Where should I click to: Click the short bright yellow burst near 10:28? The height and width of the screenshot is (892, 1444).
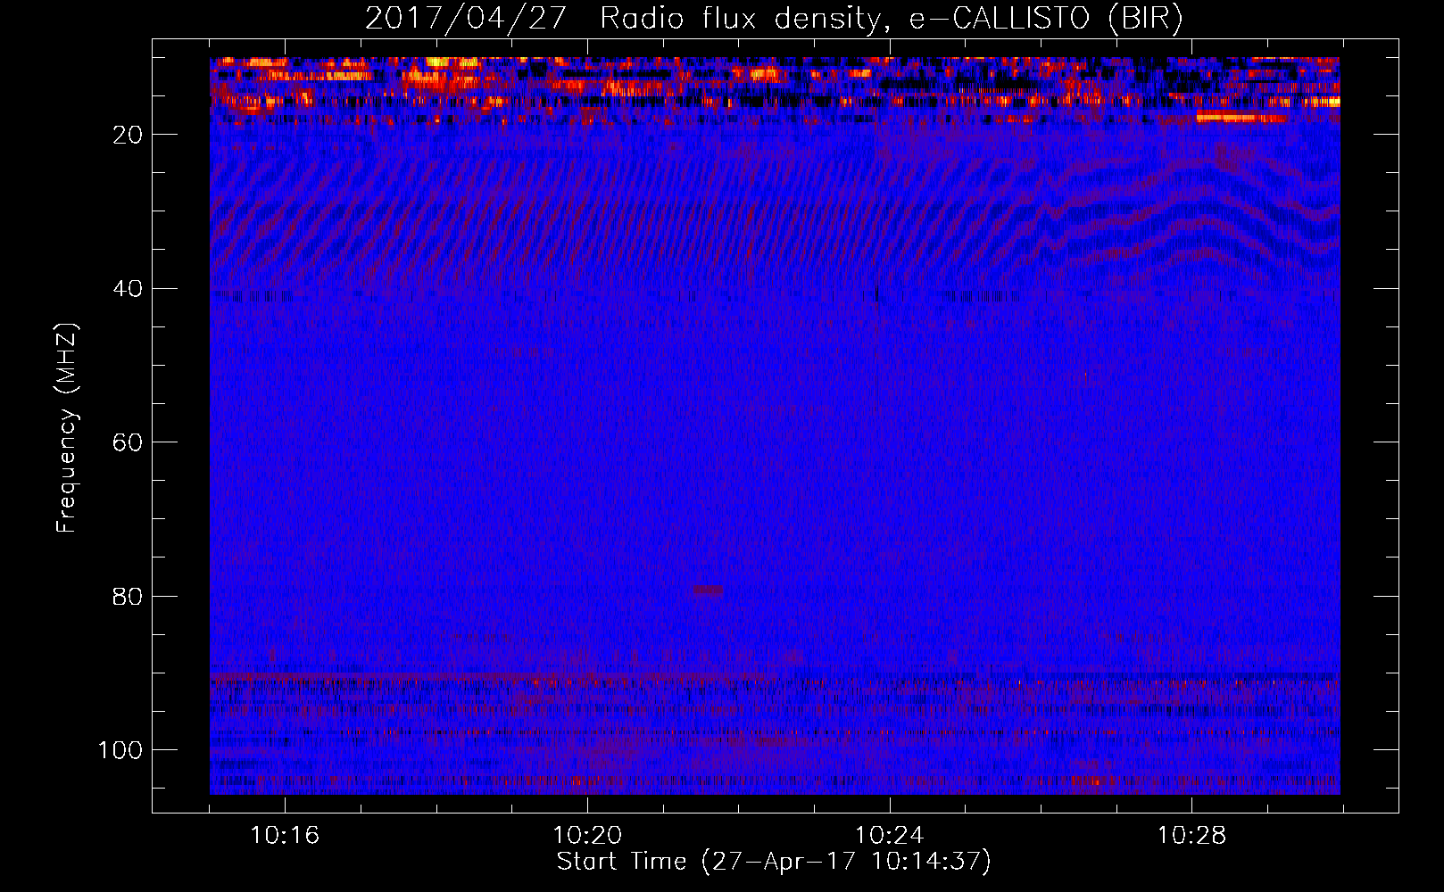coord(1241,118)
